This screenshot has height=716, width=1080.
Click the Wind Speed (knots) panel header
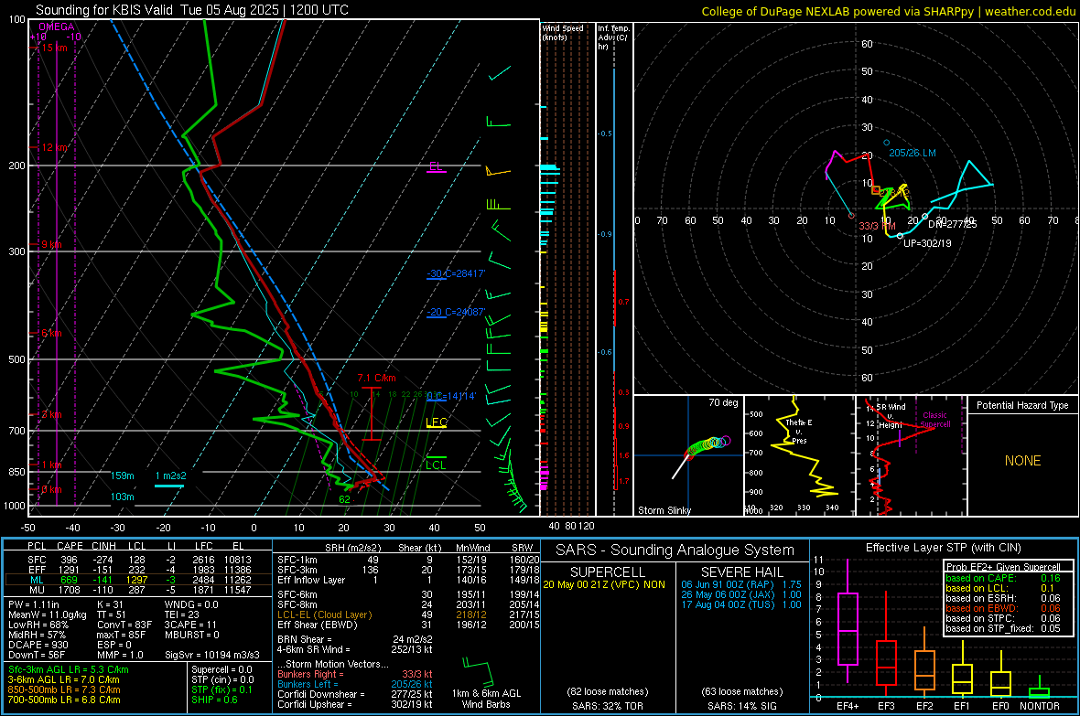[x=563, y=32]
